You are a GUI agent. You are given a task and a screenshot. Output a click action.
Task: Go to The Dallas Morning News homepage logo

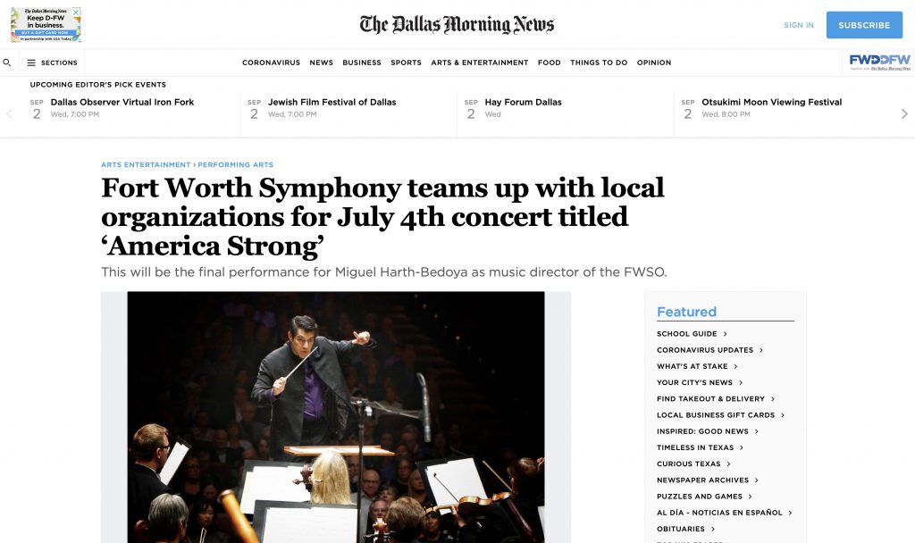[x=457, y=24]
